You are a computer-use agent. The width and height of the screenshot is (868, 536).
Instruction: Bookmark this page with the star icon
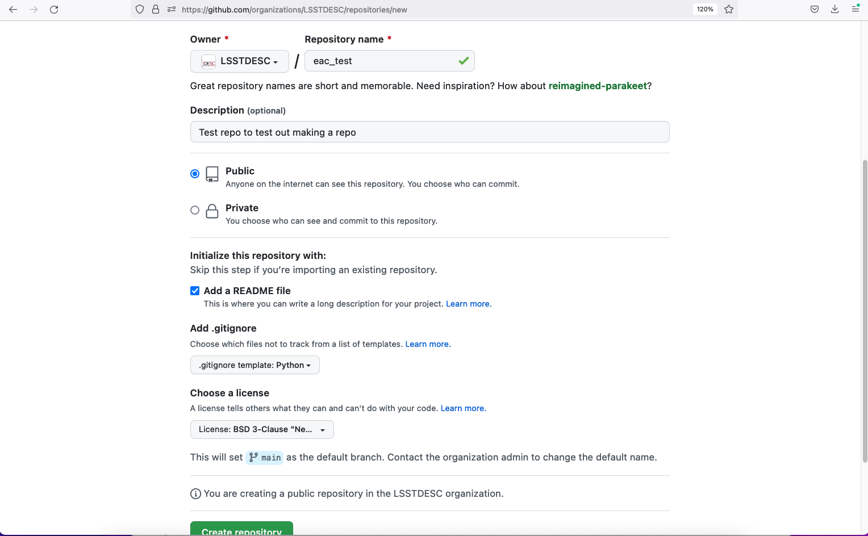coord(729,10)
